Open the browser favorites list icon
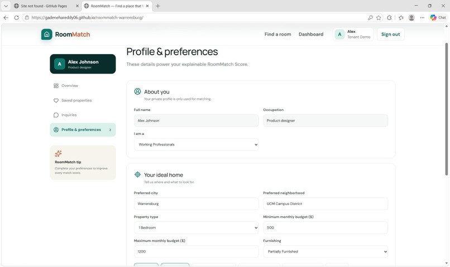This screenshot has height=267, width=450. 401,17
